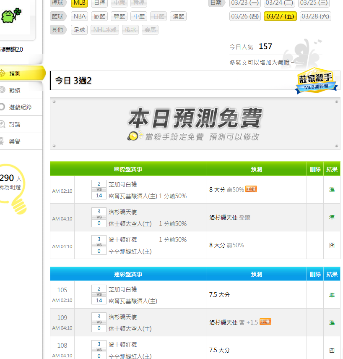Click the 本日預測免費 banner
The height and width of the screenshot is (359, 343).
point(195,124)
